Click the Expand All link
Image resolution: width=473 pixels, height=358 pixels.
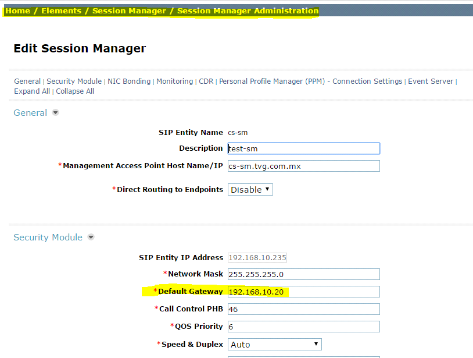pyautogui.click(x=32, y=91)
